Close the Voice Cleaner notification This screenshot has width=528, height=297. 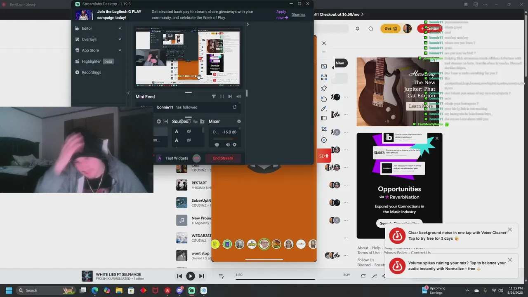coord(510,230)
